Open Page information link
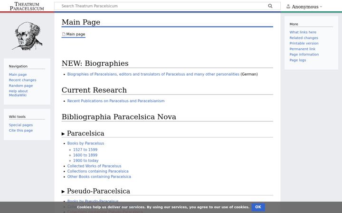342x213 pixels. tap(304, 54)
